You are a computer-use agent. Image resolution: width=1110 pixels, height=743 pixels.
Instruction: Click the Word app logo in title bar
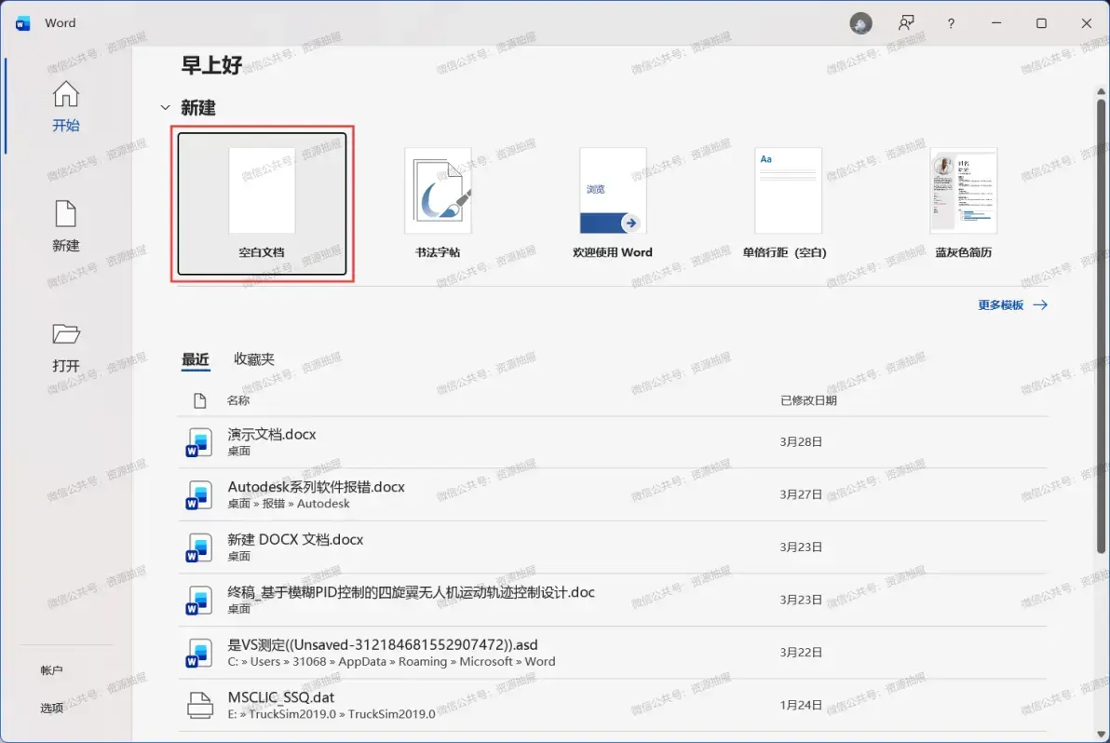coord(22,23)
